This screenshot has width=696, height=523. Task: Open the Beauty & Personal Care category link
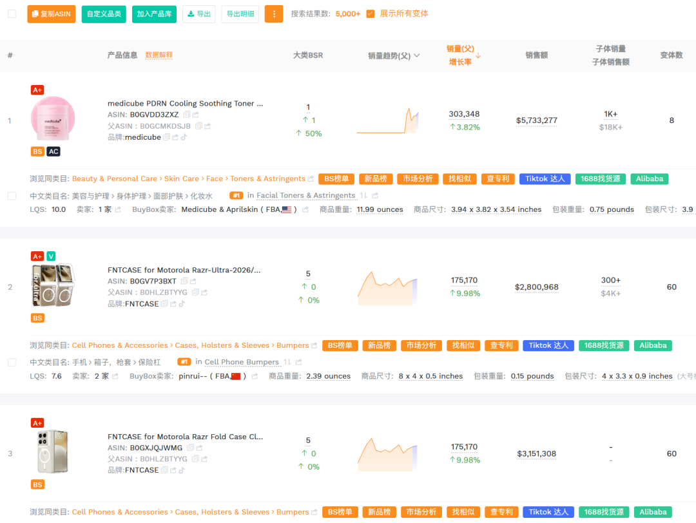click(115, 179)
